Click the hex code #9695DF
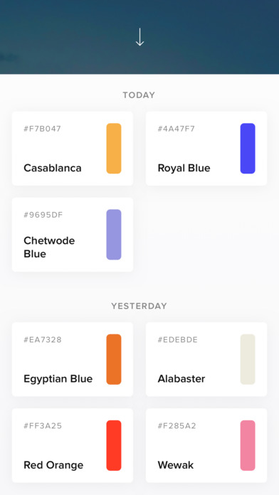This screenshot has height=495, width=279. click(43, 215)
